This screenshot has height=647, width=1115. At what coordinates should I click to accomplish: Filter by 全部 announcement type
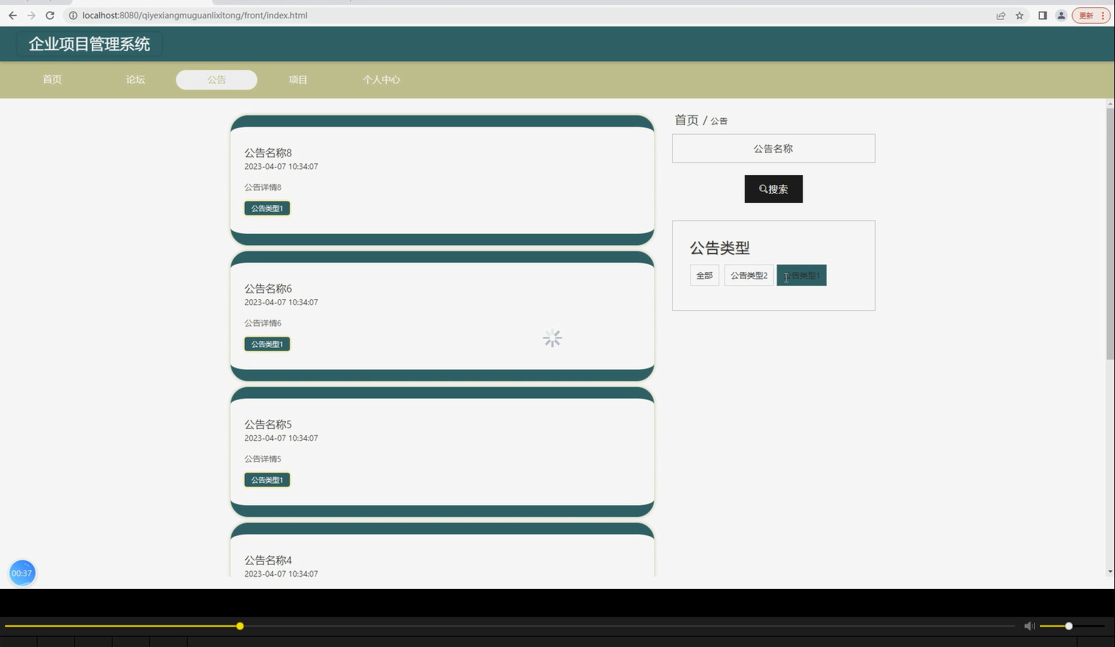point(705,276)
